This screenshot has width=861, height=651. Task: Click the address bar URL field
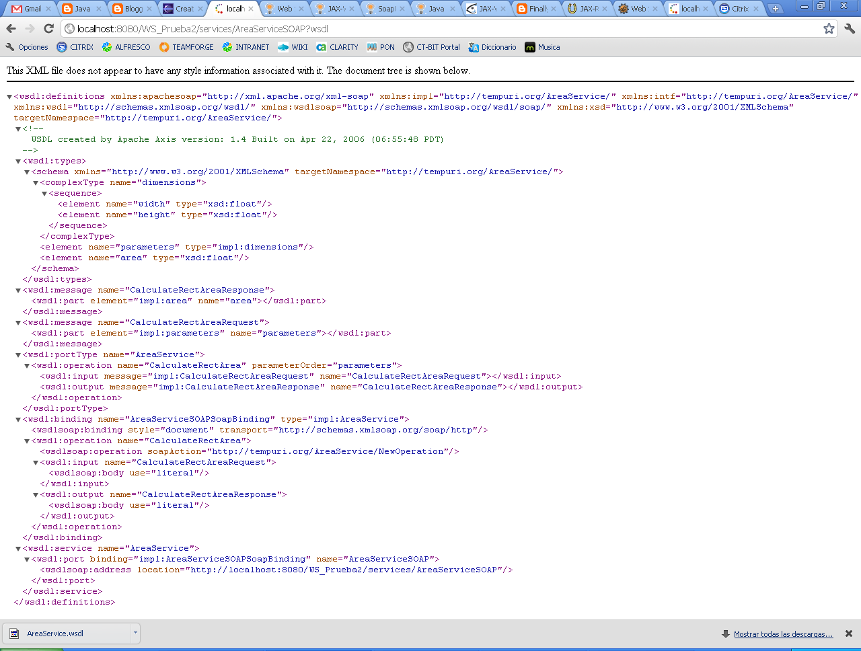pos(441,29)
